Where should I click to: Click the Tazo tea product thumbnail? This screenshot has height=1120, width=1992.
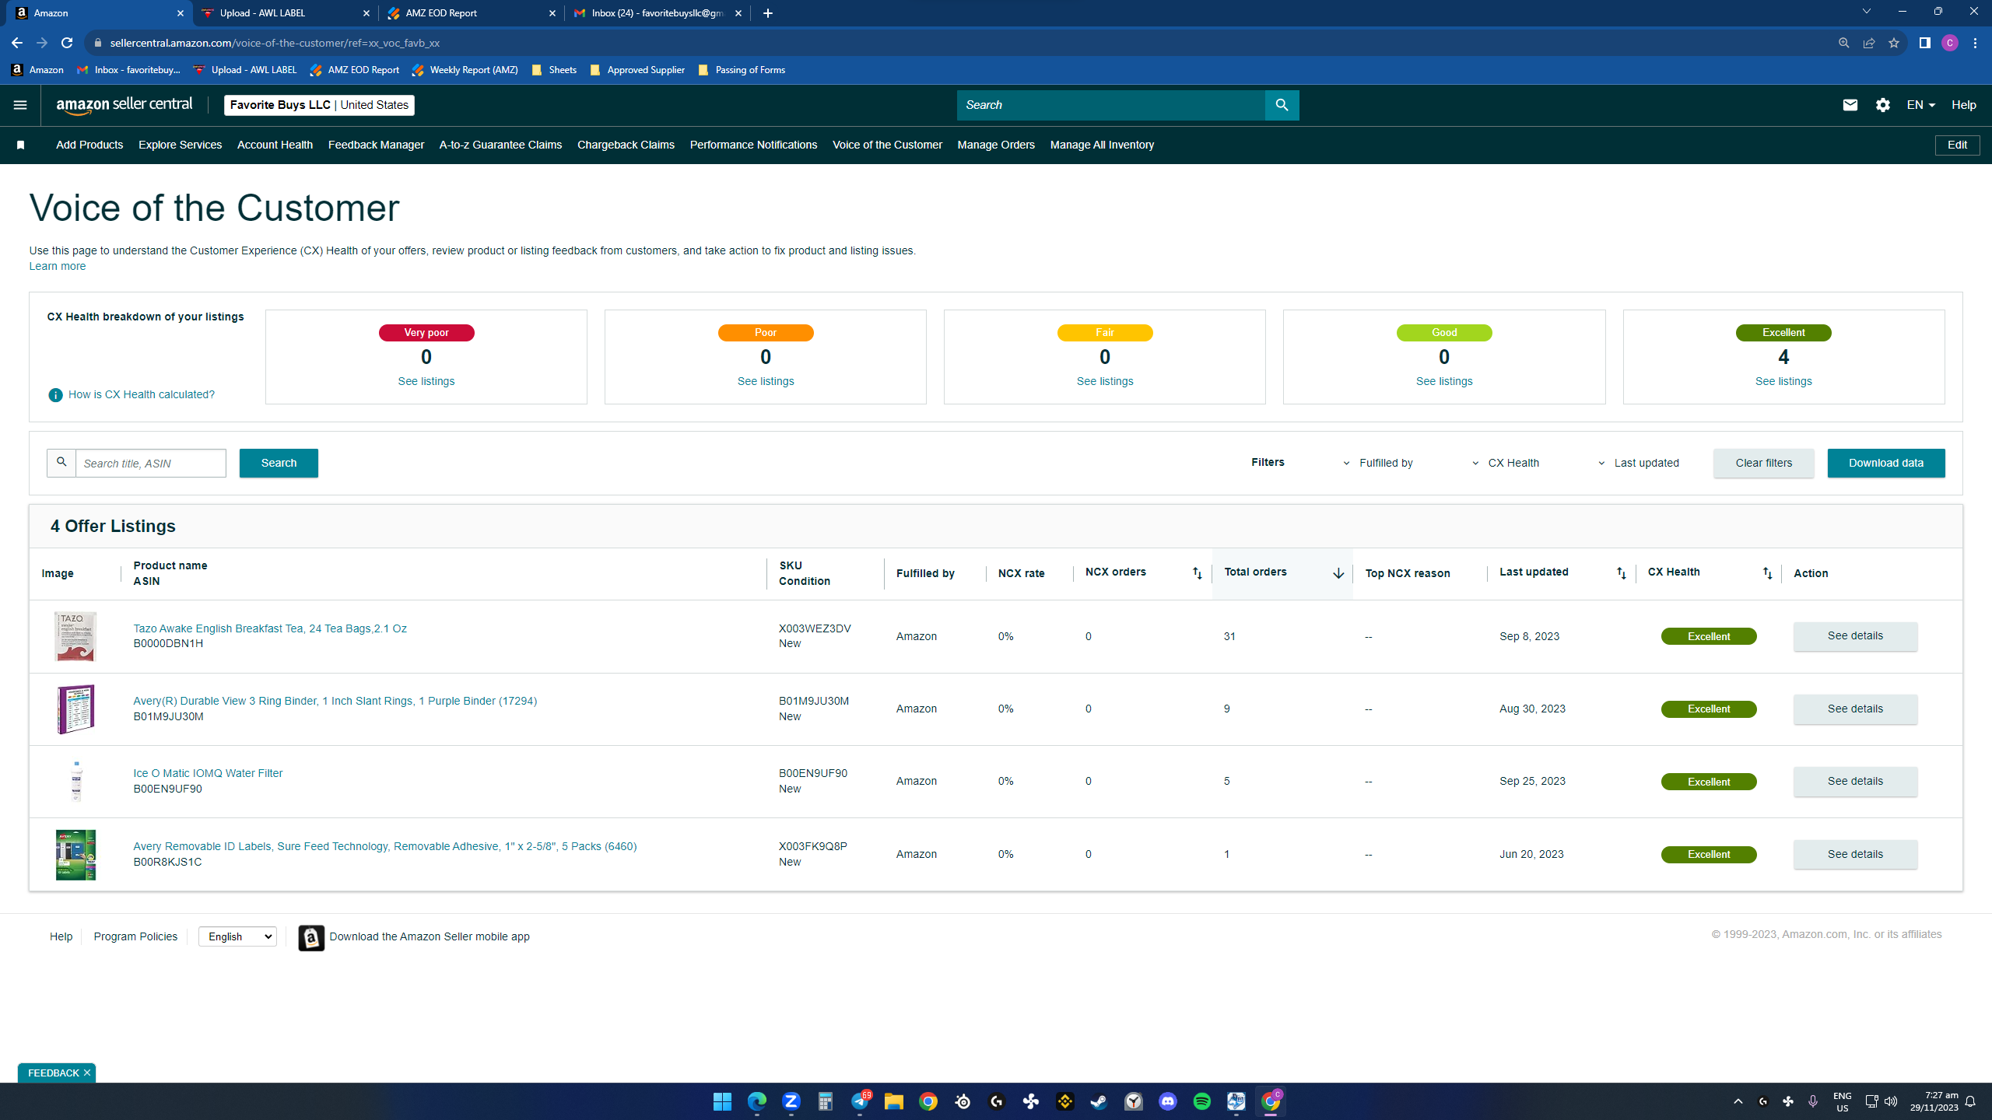click(75, 636)
